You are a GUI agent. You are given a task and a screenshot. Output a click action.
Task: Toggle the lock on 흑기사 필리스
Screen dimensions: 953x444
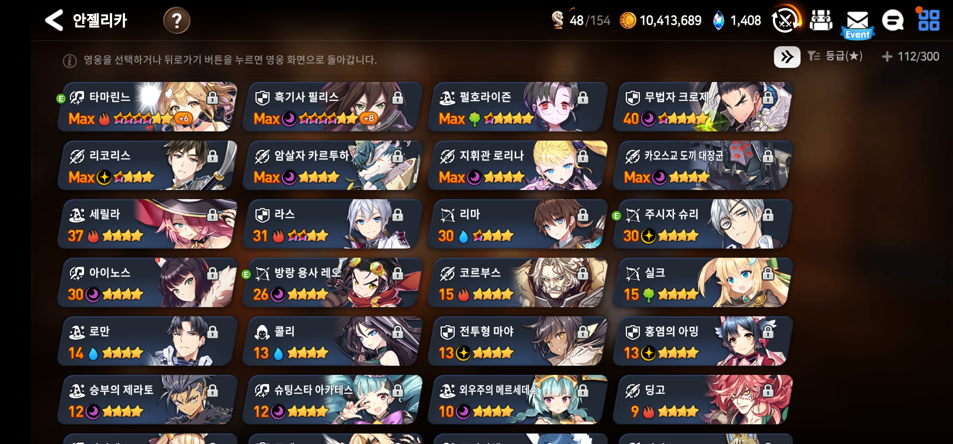[398, 98]
